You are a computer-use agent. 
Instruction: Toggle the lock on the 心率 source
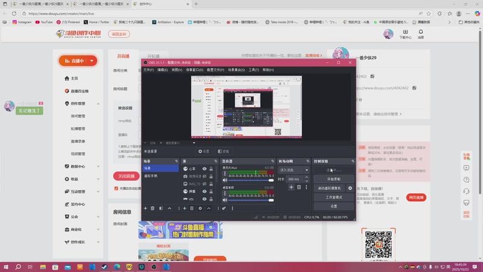211,169
